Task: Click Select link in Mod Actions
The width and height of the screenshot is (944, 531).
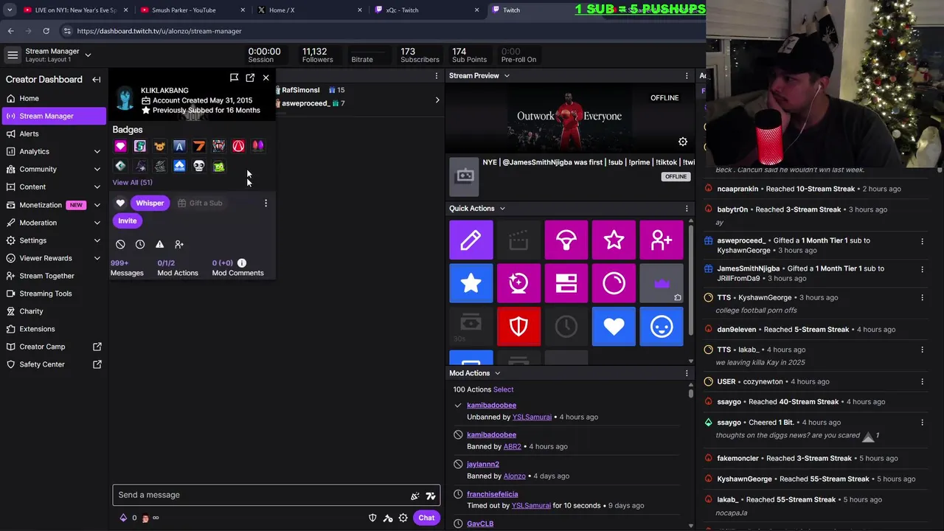Action: click(504, 389)
